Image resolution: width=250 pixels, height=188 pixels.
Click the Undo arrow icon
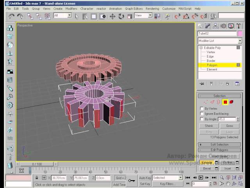11,16
